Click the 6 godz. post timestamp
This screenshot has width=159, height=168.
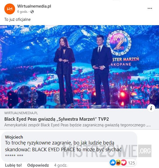tap(22, 12)
